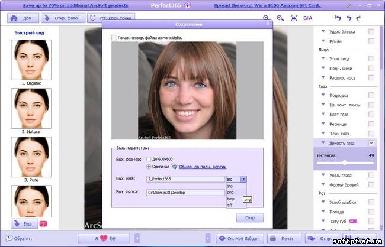
Task: Click the Сохр save button
Action: coord(250,217)
